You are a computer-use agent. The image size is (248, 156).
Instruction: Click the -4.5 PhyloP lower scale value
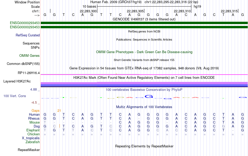coord(34,103)
